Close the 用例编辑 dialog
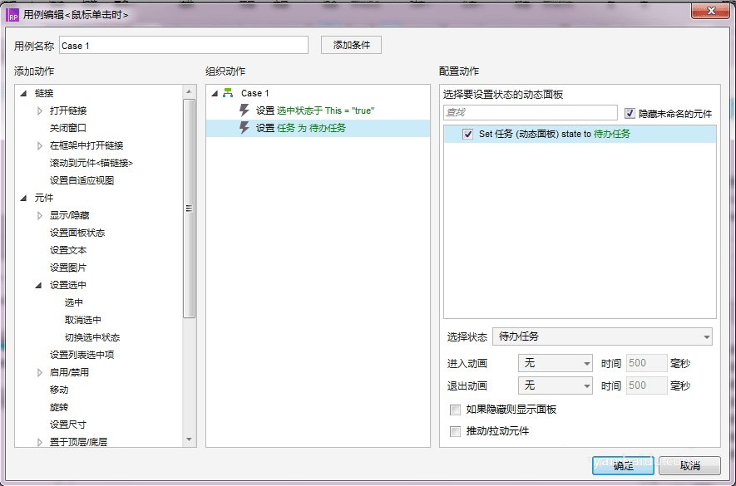 pyautogui.click(x=711, y=12)
